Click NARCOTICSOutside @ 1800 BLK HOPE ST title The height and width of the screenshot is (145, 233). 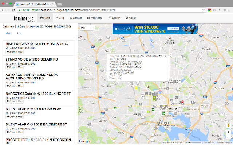pyautogui.click(x=38, y=94)
